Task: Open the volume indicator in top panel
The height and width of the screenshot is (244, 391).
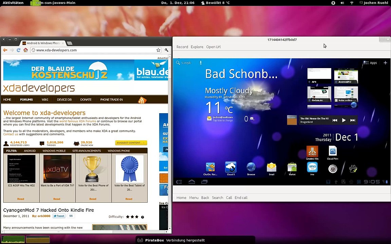Action: [x=342, y=3]
